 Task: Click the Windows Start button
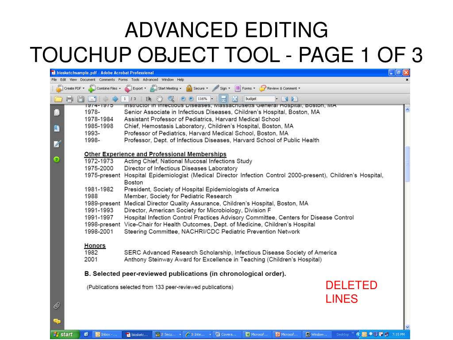pyautogui.click(x=65, y=334)
